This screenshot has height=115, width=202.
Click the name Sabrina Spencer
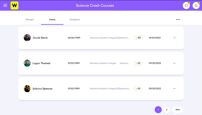click(x=42, y=88)
